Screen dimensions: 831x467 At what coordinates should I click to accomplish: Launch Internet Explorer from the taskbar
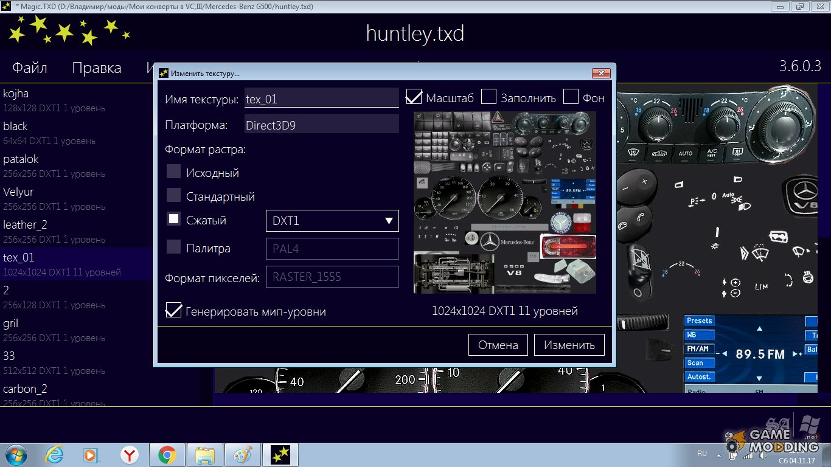55,455
